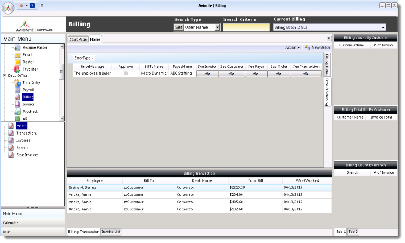The image size is (405, 243).
Task: Click the blue help question mark icon
Action: tap(32, 5)
